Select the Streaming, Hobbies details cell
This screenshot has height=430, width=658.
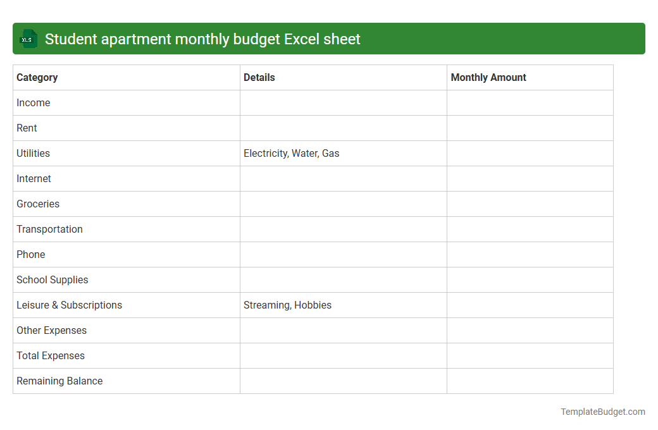287,305
